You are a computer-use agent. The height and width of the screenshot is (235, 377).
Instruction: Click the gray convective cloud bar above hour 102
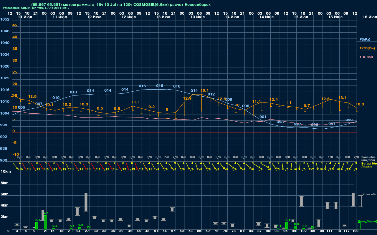[x=301, y=202]
